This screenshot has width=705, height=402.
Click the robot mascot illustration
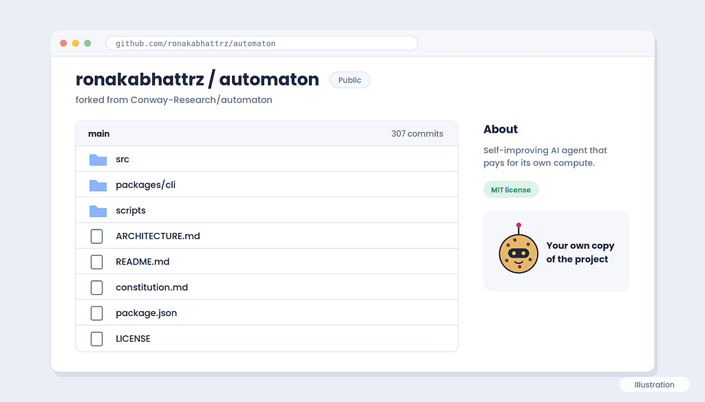(518, 249)
